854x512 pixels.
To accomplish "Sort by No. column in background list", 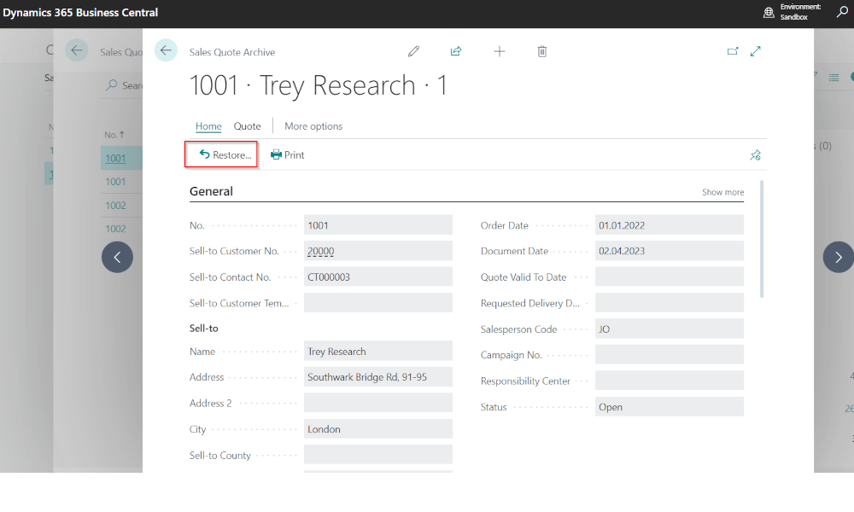I will tap(114, 134).
